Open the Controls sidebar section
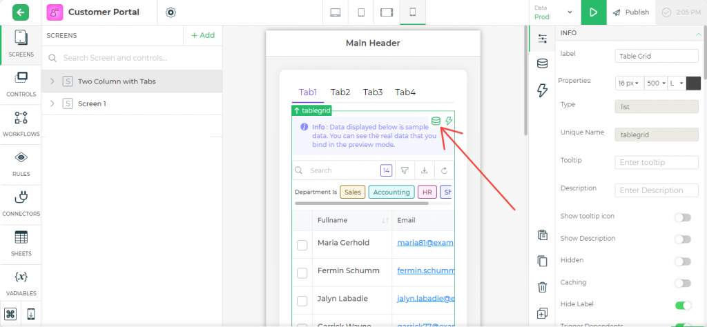The width and height of the screenshot is (707, 327). click(x=21, y=84)
